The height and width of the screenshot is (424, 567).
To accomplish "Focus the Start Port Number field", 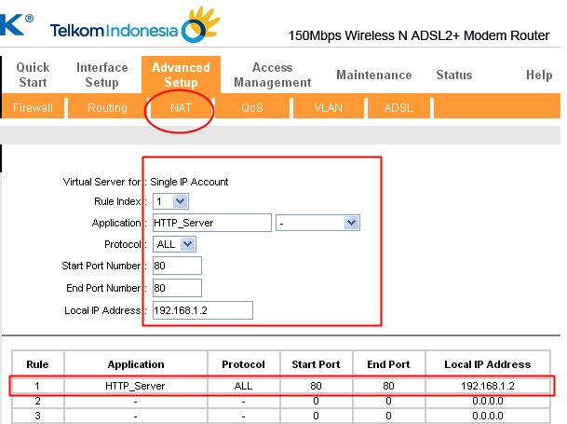I will 177,266.
